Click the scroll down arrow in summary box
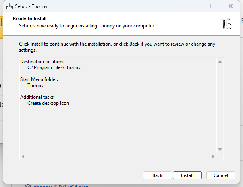This screenshot has width=243, height=187. [220, 150]
